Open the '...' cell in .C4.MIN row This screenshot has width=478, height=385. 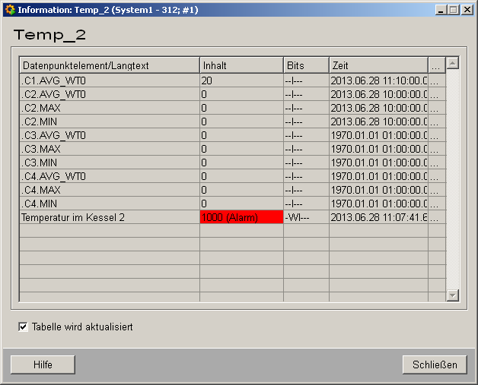click(437, 204)
